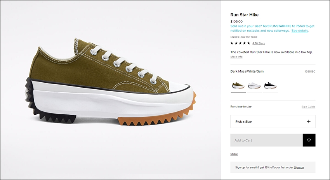Click the 168818C style code
The width and height of the screenshot is (330, 180).
(x=310, y=71)
